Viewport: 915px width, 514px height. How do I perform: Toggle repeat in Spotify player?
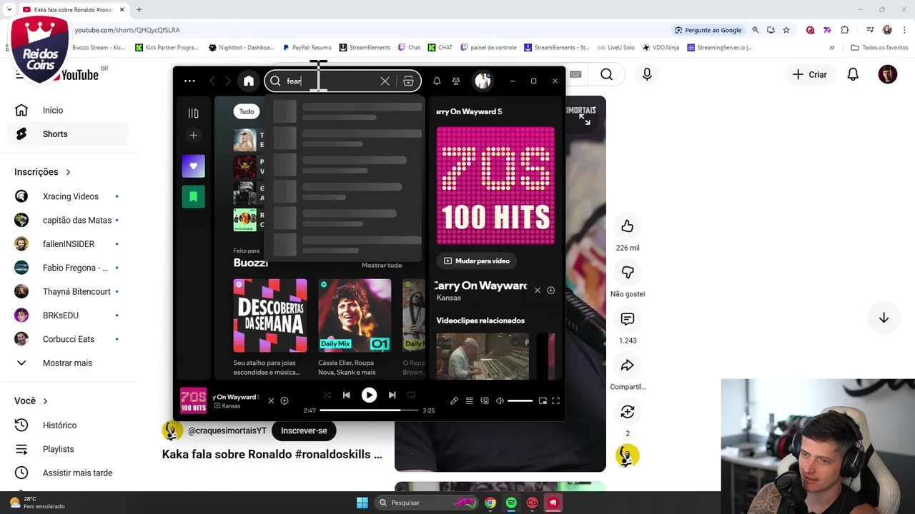coord(411,395)
